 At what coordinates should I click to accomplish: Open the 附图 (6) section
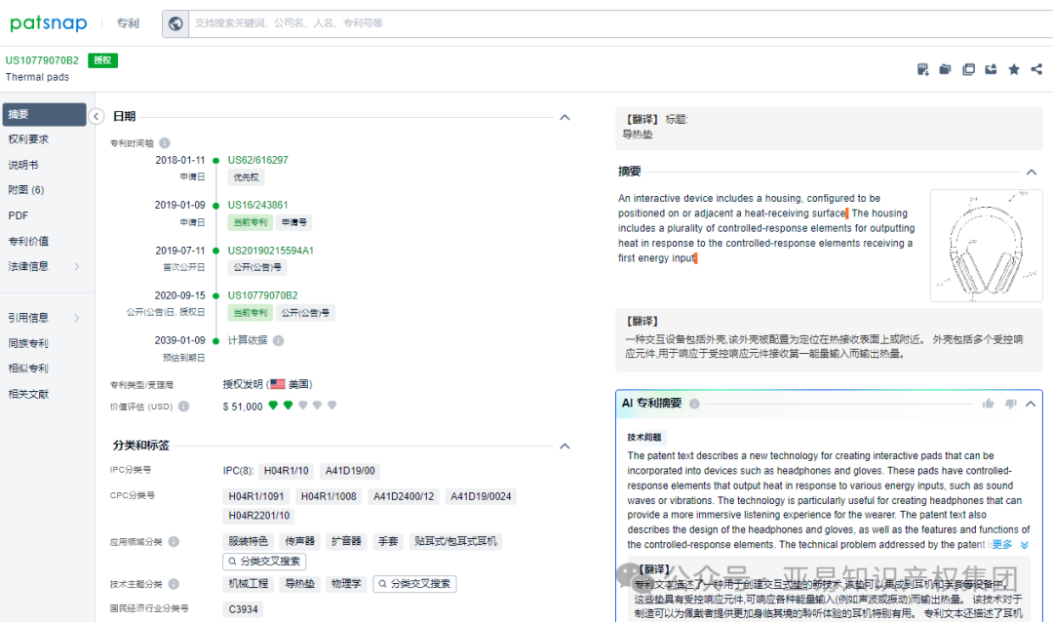click(29, 191)
